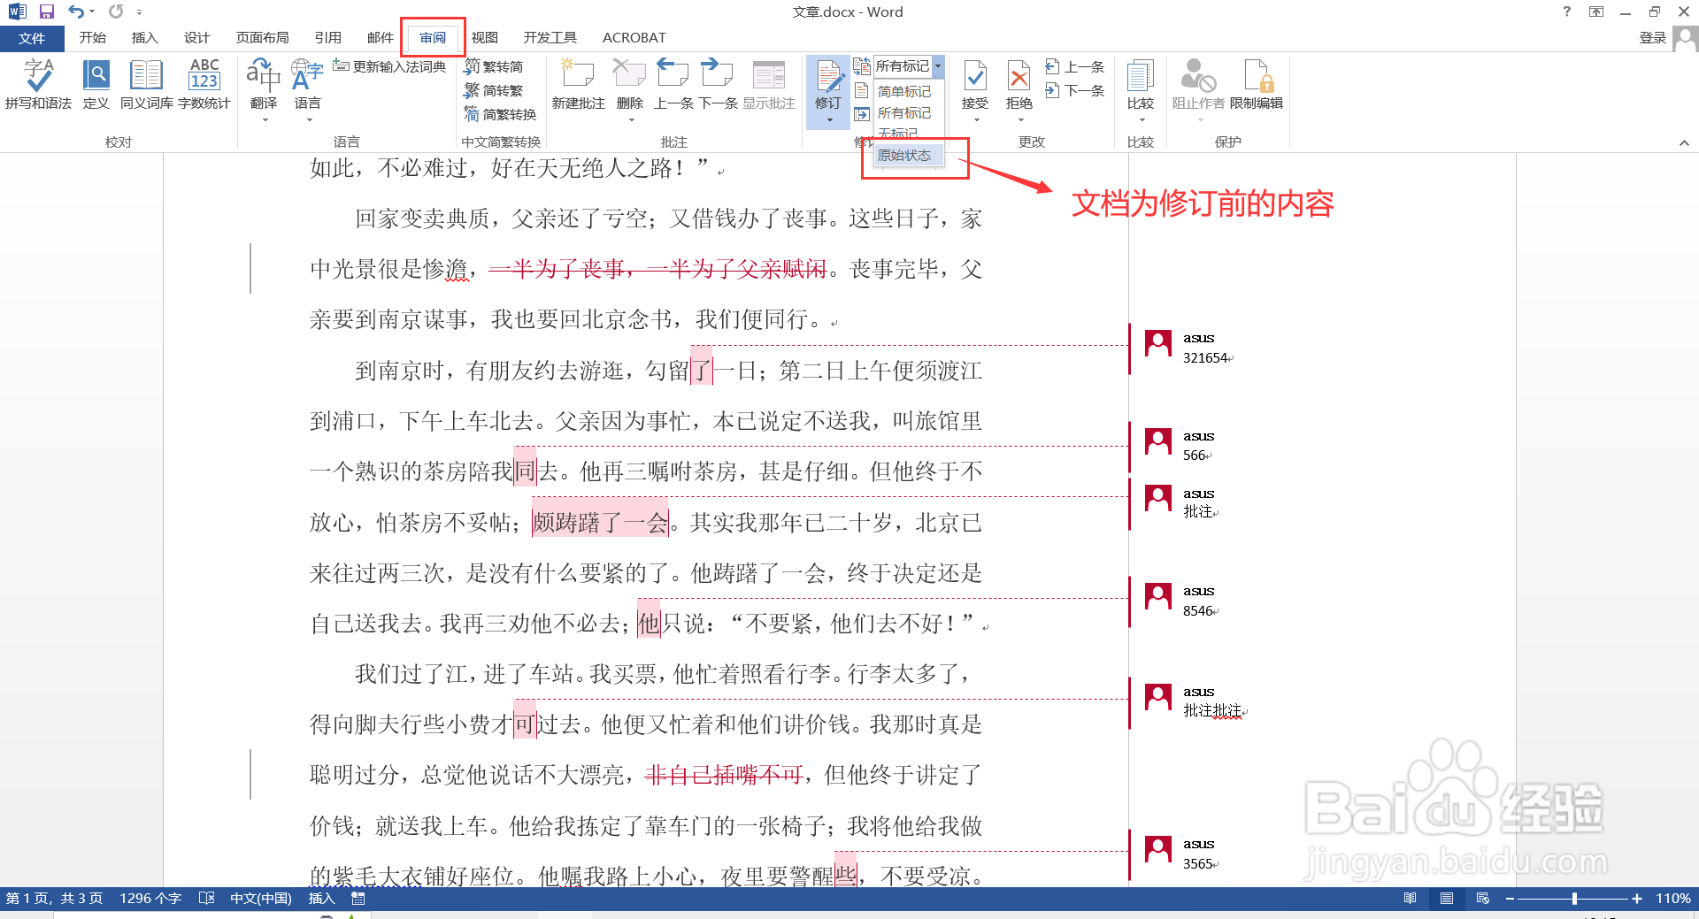This screenshot has width=1699, height=919.
Task: Click the Compare (比较) documents icon
Action: tap(1141, 78)
